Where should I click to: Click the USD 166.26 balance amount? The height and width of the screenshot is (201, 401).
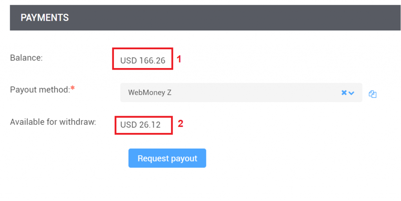click(x=143, y=61)
